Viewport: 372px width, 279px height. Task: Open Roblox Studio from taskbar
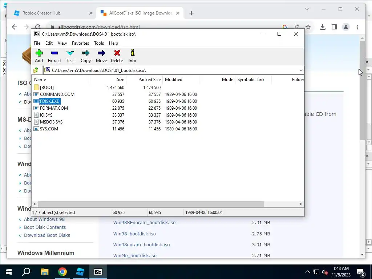(x=80, y=272)
